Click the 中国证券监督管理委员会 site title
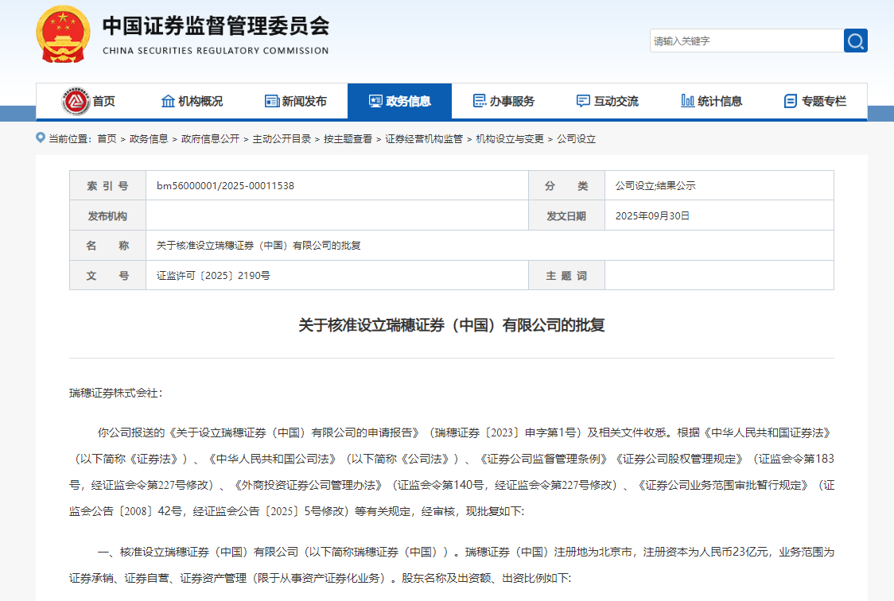The image size is (894, 601). point(216,26)
